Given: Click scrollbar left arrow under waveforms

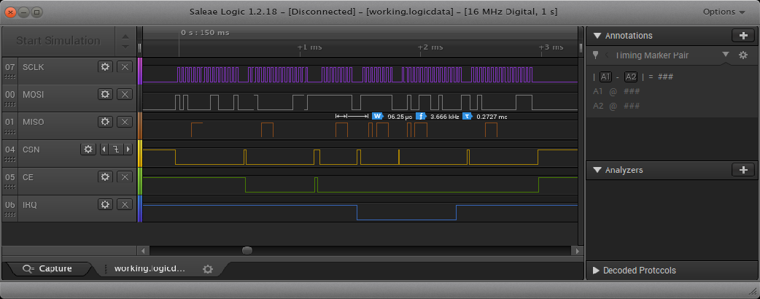Looking at the screenshot, I should pyautogui.click(x=144, y=251).
